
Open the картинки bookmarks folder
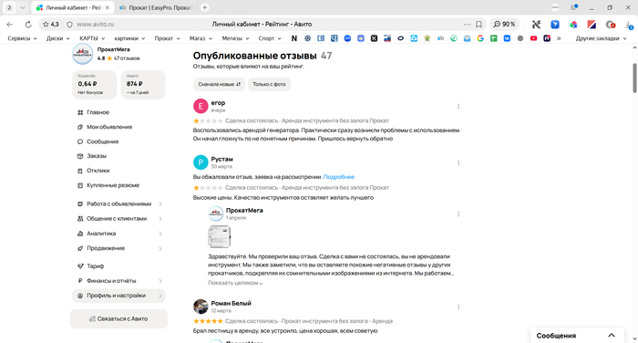[x=129, y=38]
